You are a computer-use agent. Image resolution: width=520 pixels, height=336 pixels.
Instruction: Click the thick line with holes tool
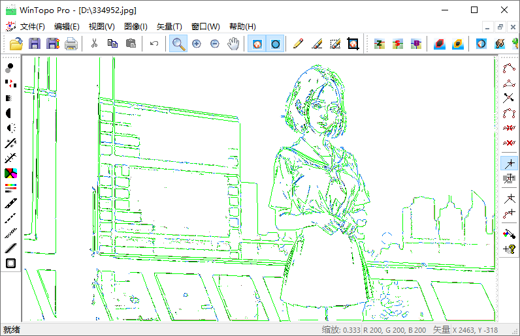pos(10,203)
